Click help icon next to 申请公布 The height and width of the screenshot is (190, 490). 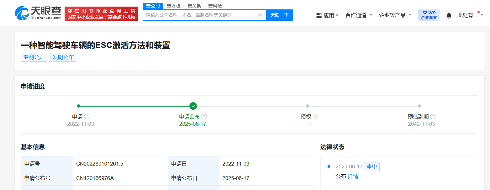click(204, 117)
